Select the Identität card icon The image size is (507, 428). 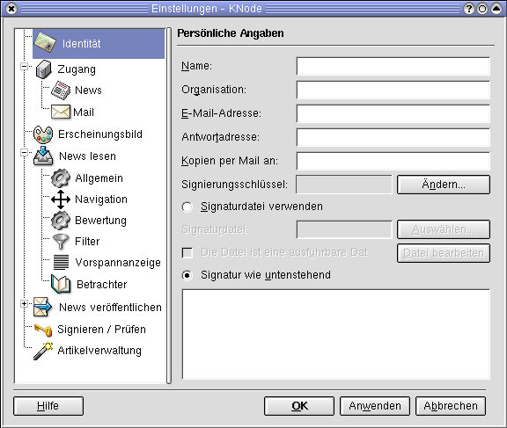(x=45, y=43)
